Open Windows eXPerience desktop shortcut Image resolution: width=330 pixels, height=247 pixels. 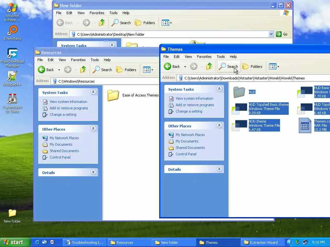click(x=12, y=12)
